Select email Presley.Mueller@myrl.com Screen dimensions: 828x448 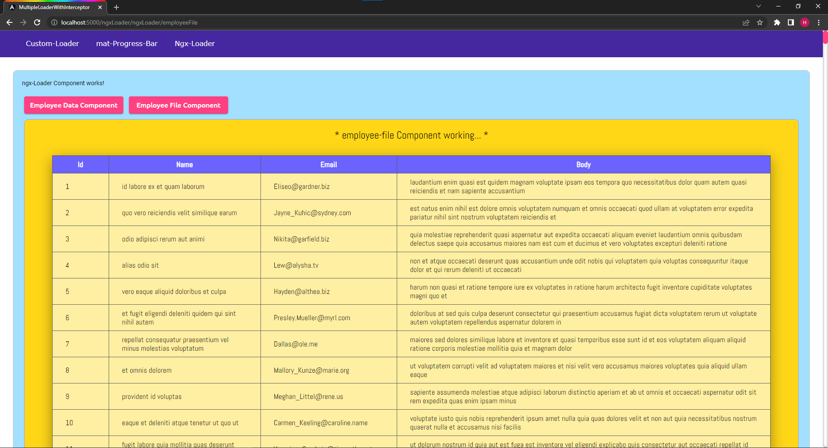(312, 318)
